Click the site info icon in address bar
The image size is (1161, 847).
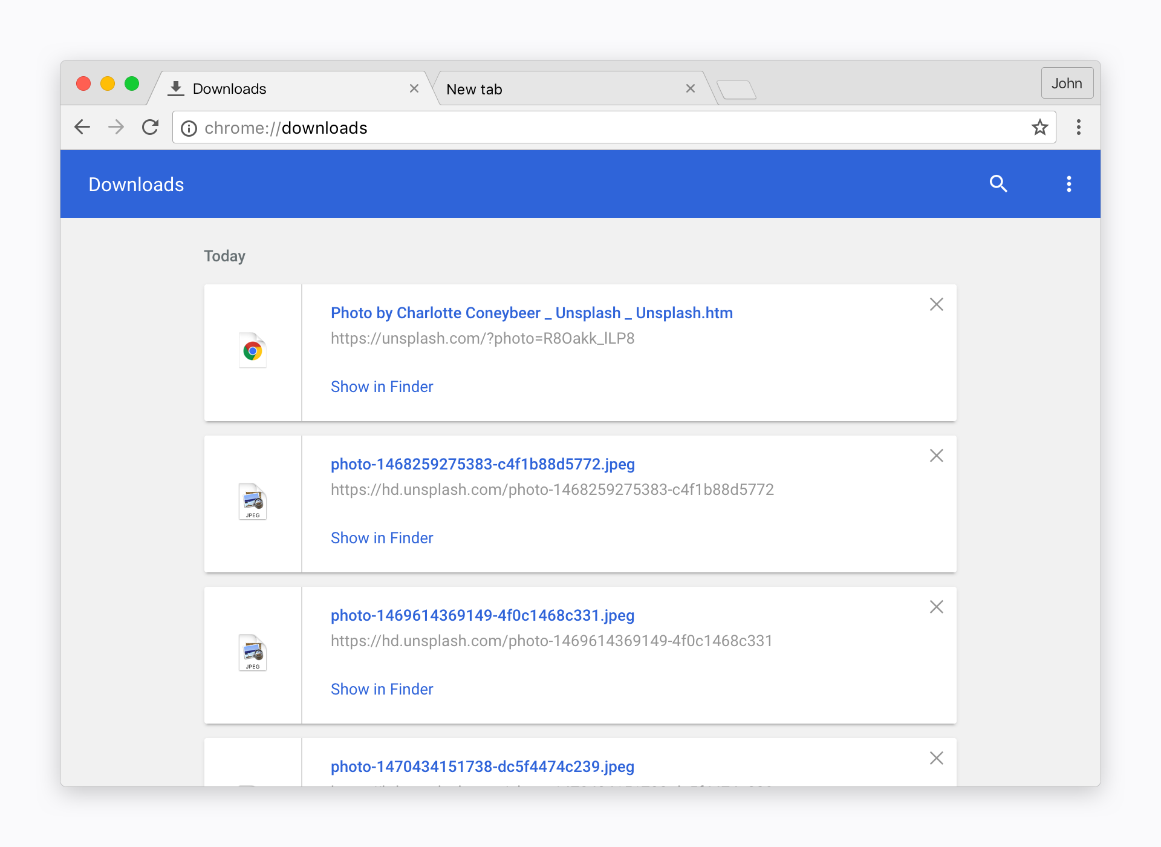189,128
